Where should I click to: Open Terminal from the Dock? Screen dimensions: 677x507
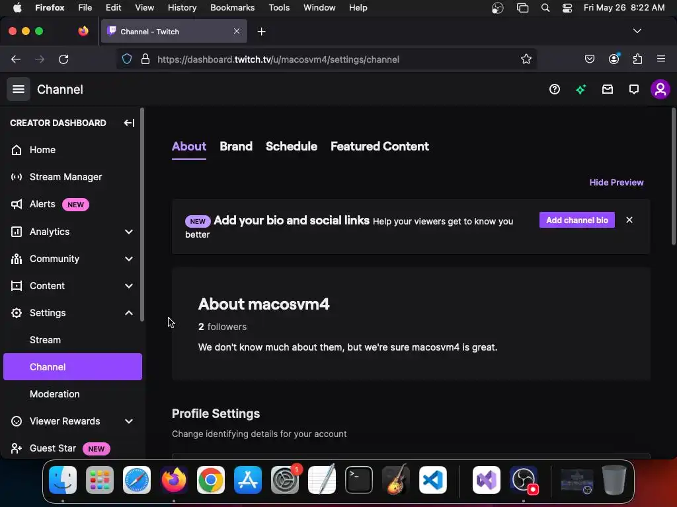(359, 480)
